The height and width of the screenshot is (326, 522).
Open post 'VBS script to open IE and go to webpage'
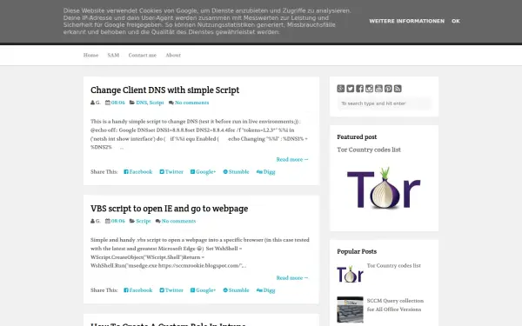(x=169, y=209)
